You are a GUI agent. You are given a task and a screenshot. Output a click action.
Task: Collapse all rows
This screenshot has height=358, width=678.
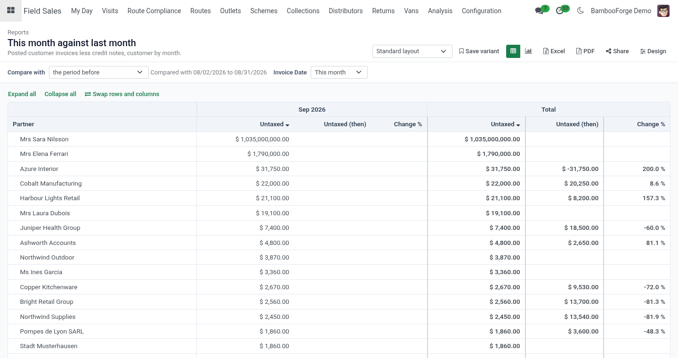coord(60,94)
